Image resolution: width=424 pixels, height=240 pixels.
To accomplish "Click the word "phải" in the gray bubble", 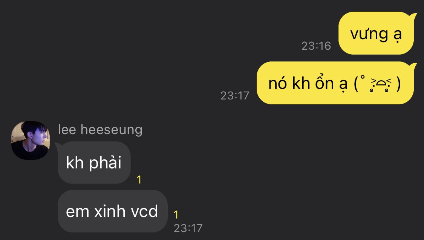I will [x=105, y=163].
